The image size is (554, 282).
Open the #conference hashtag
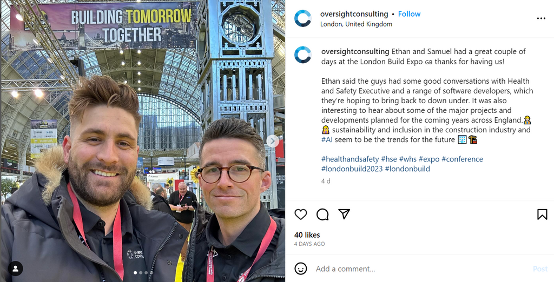pyautogui.click(x=462, y=159)
